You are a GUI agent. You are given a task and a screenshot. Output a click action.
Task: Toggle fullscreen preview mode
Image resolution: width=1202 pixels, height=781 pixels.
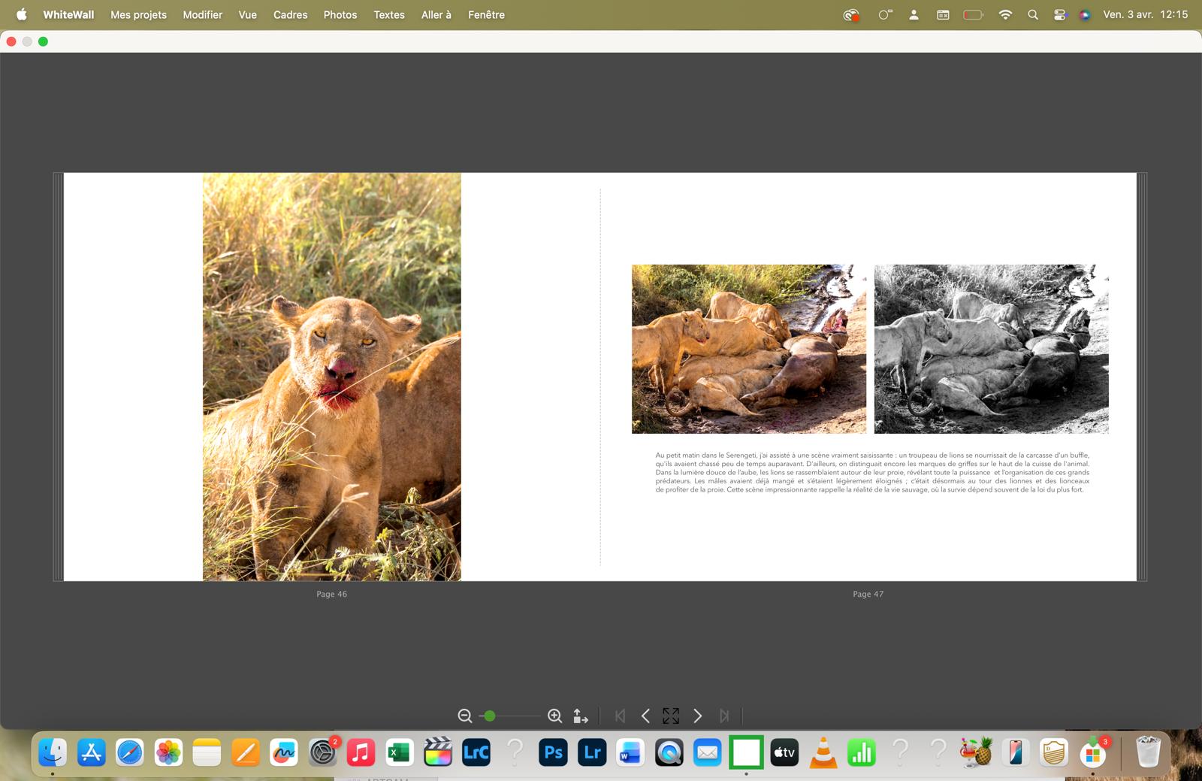(x=671, y=716)
